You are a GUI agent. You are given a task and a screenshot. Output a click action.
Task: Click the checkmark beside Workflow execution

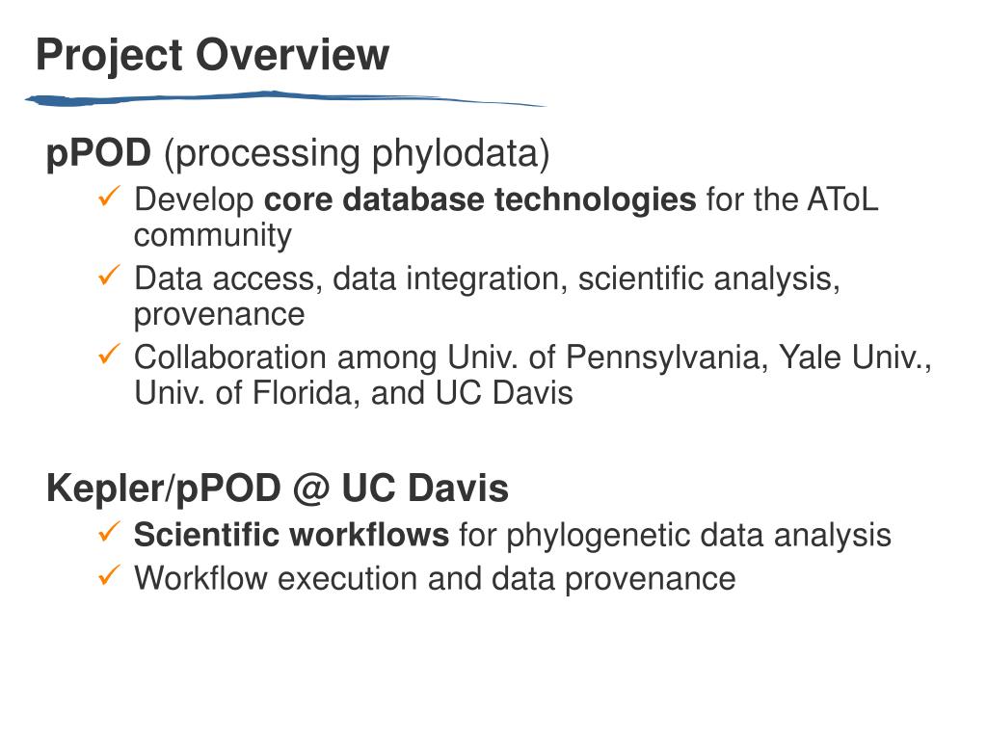(109, 575)
